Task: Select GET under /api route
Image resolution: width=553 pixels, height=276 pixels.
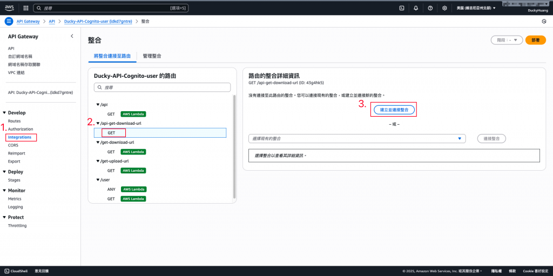Action: 111,114
